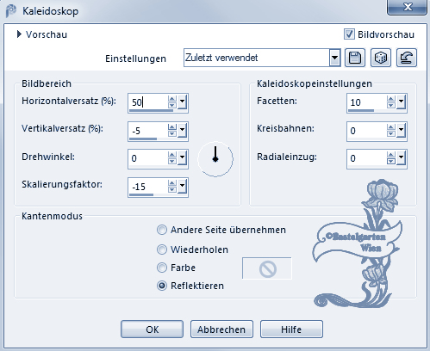Open the Einstellungen presets dropdown
This screenshot has width=430, height=351.
(334, 58)
